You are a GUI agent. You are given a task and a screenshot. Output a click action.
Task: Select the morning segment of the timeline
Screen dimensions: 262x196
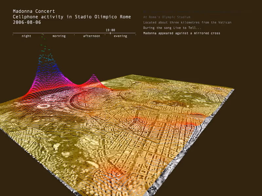[59, 36]
